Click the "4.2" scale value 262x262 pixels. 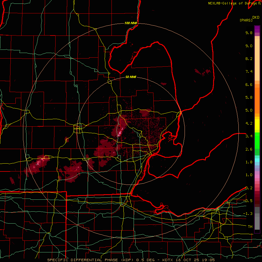click(249, 123)
